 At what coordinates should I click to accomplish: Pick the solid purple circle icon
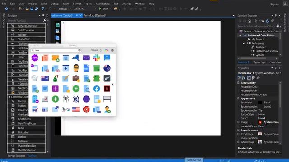click(86, 99)
